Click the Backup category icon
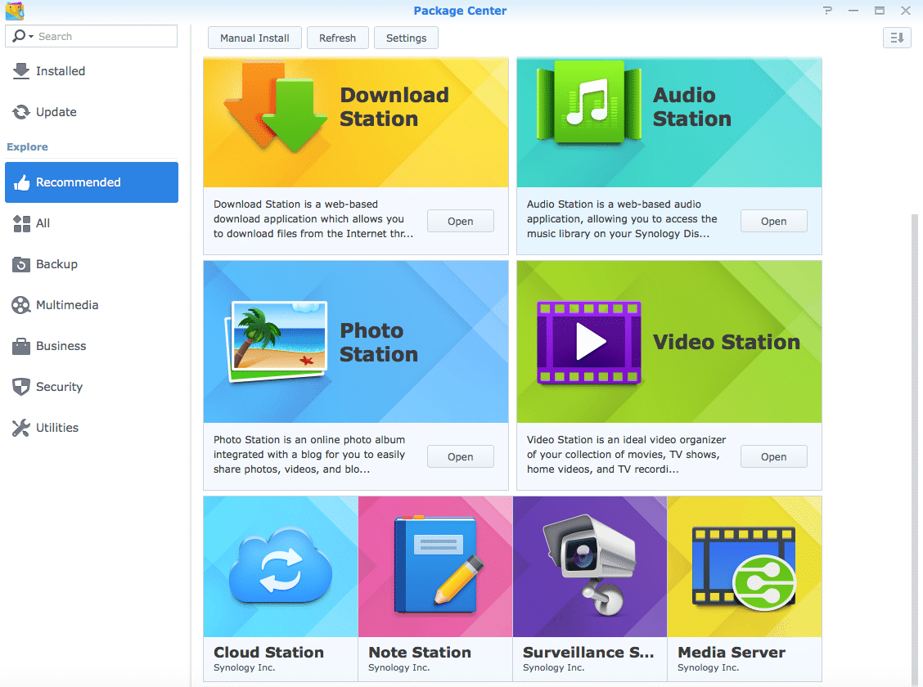This screenshot has width=923, height=687. click(21, 265)
